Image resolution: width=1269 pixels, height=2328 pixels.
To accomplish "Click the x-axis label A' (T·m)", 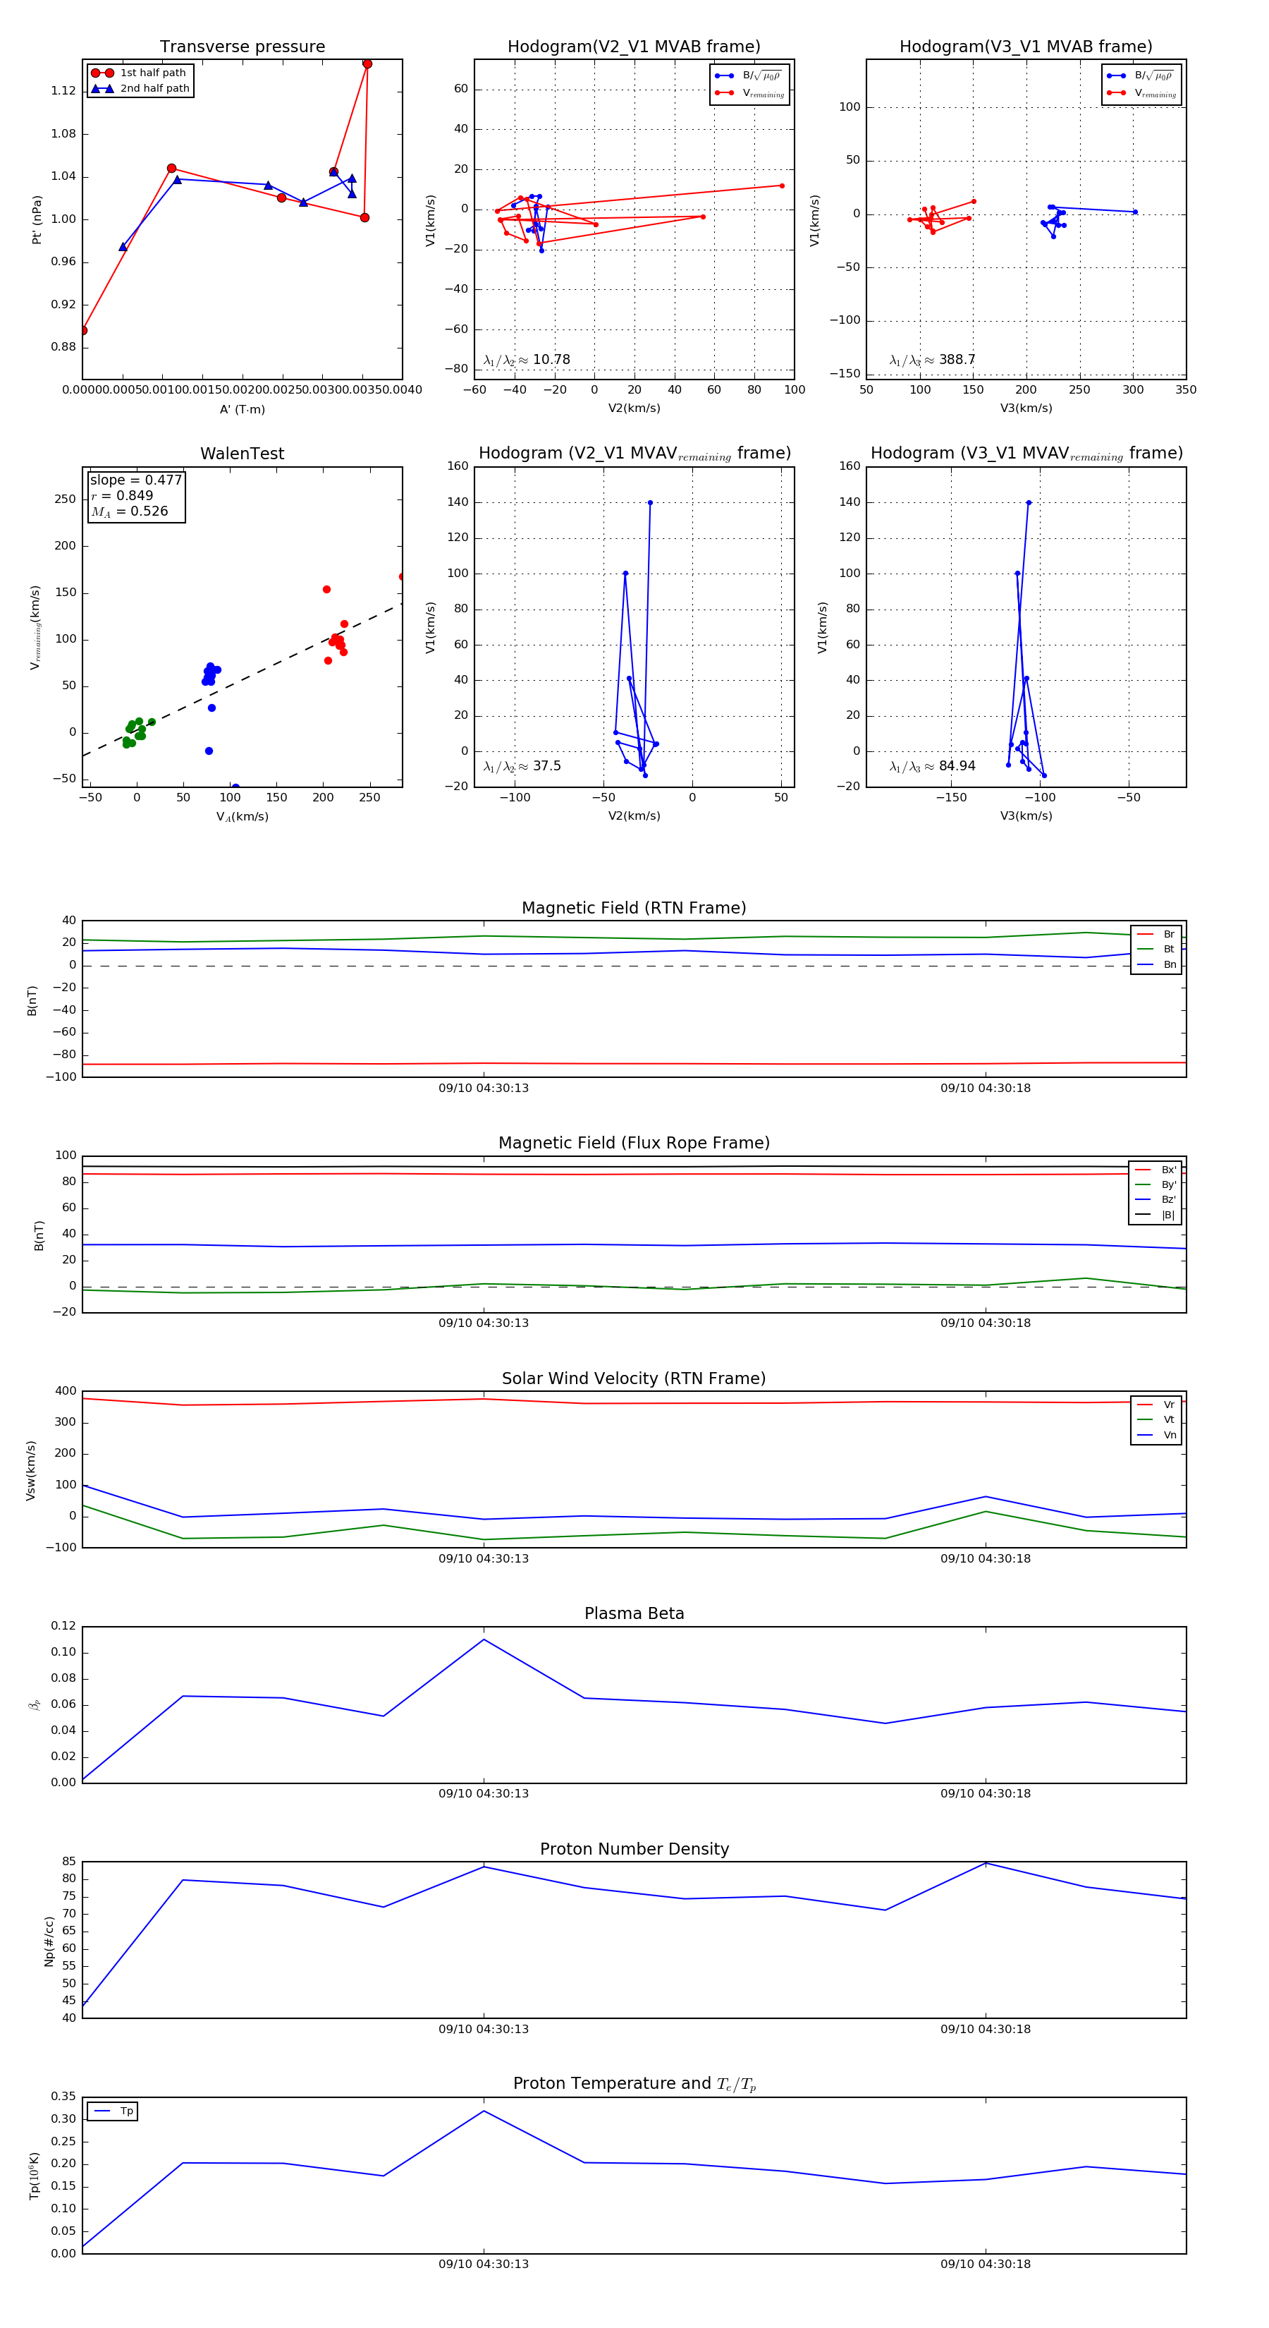I will [x=242, y=409].
